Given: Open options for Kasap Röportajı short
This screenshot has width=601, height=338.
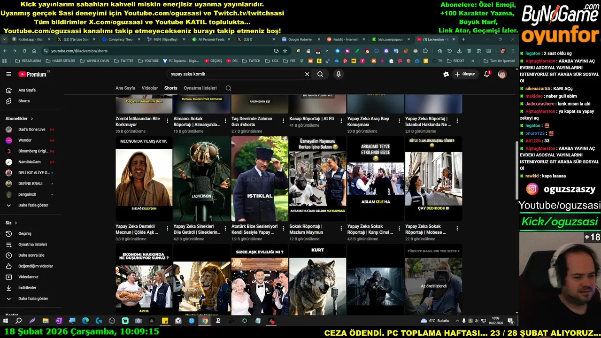Looking at the screenshot, I should tap(341, 121).
